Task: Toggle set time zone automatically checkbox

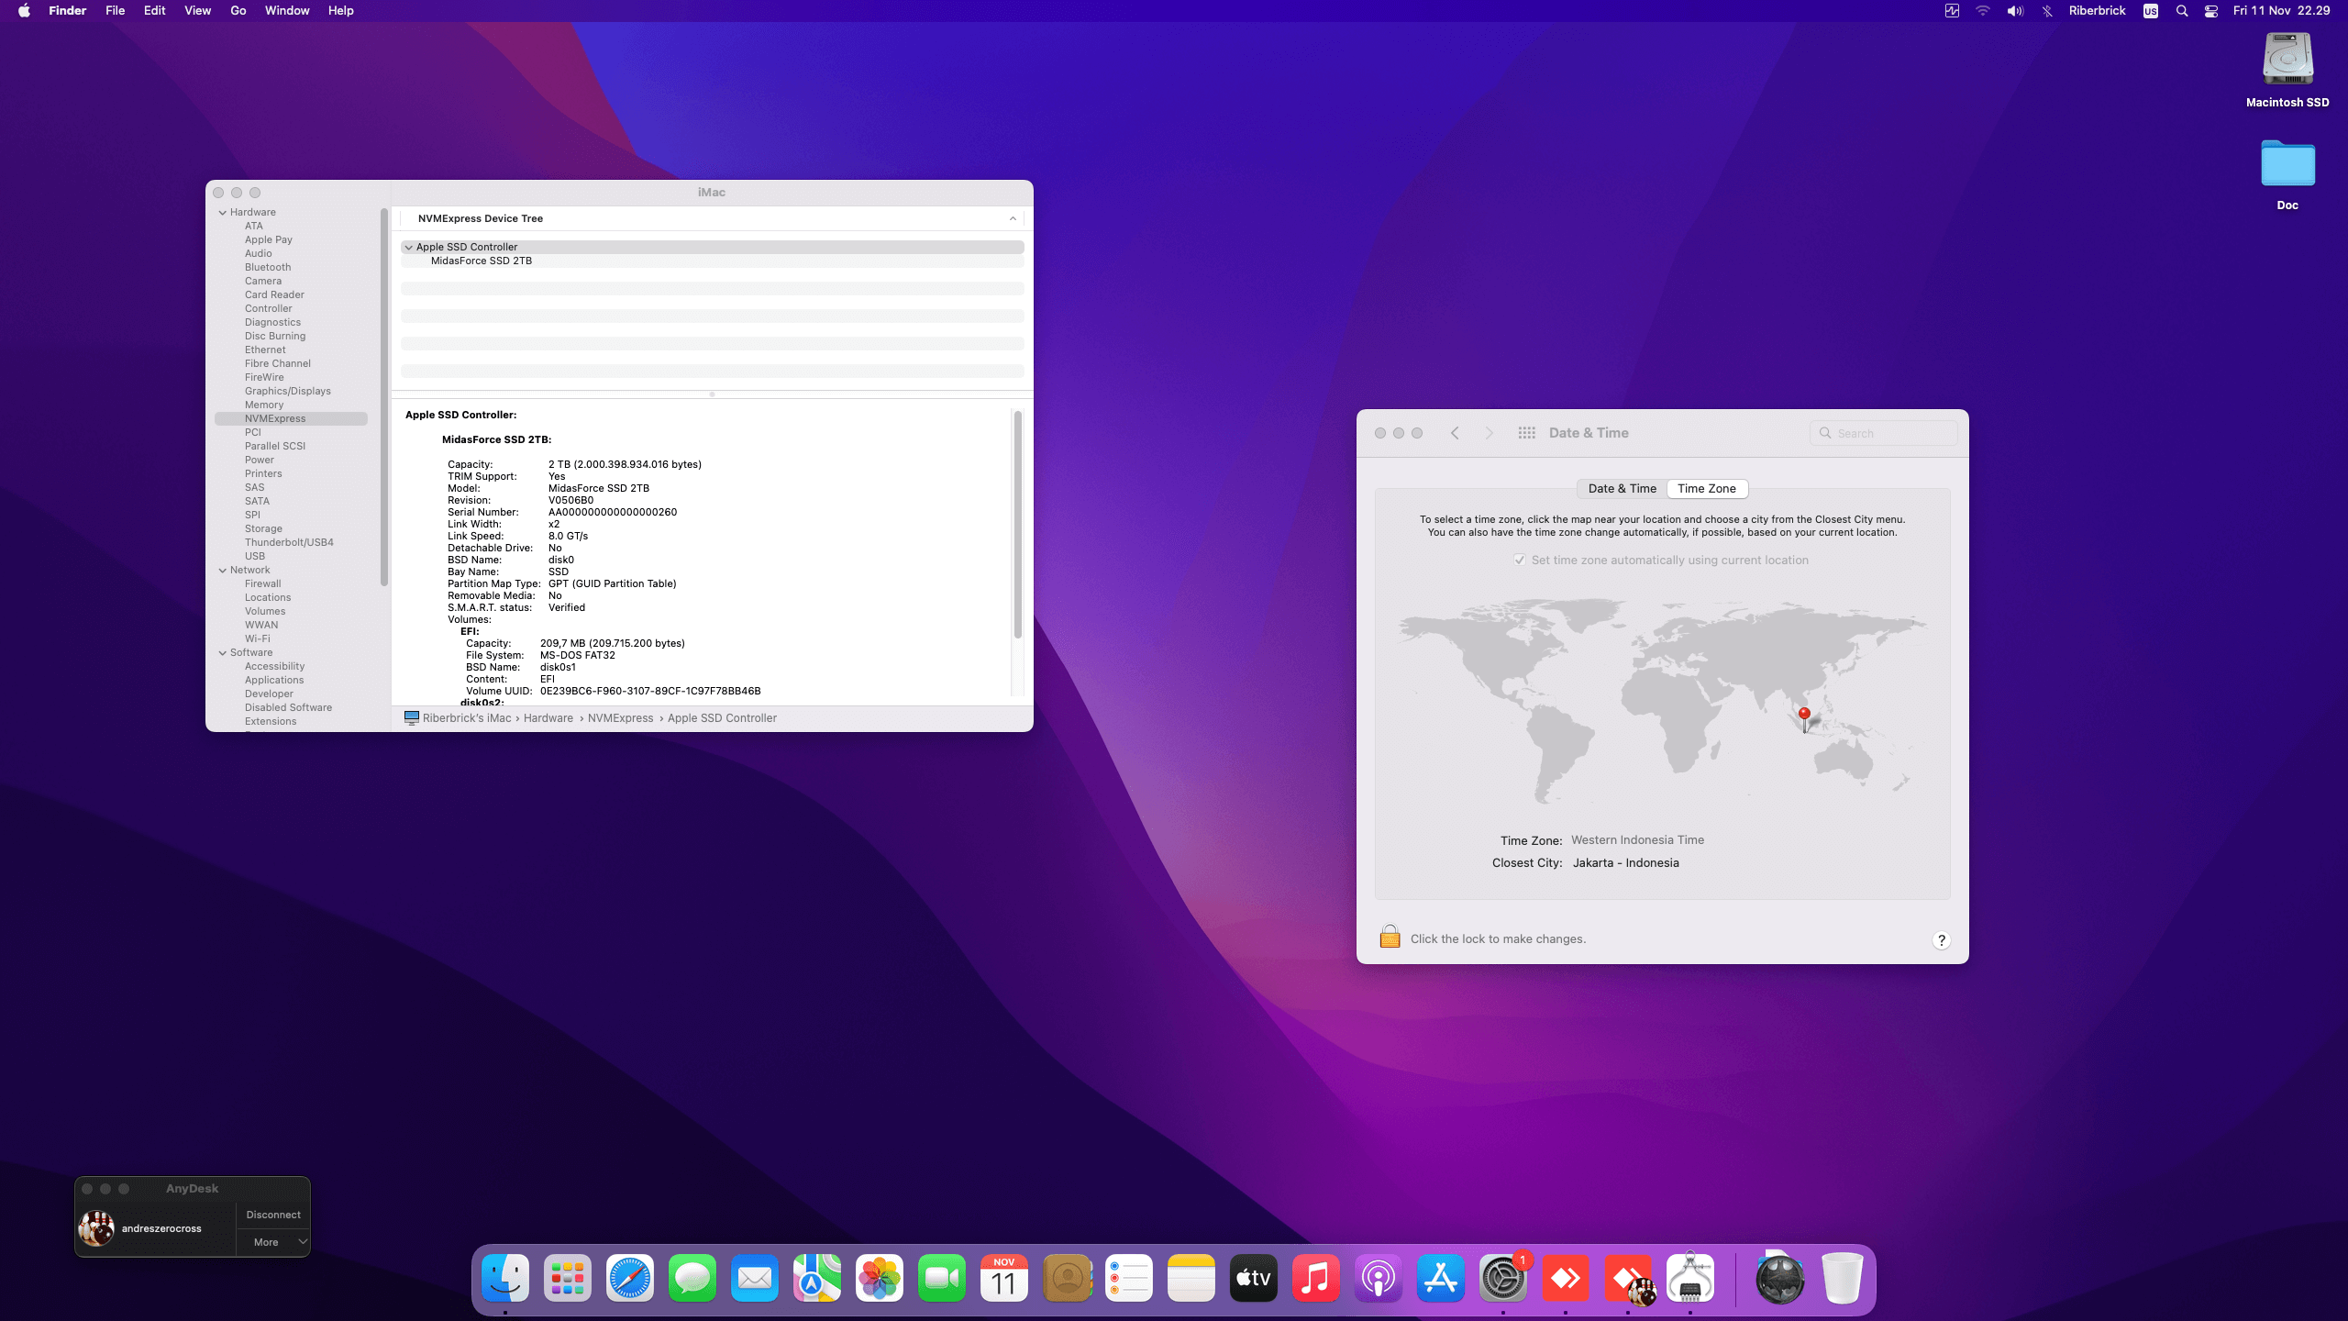Action: coord(1520,560)
